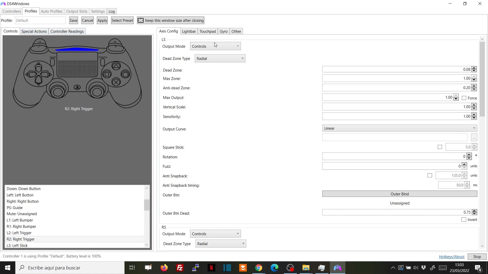Click the Outer Bind button

400,194
